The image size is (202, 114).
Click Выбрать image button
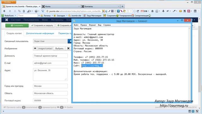pyautogui.click(x=59, y=48)
